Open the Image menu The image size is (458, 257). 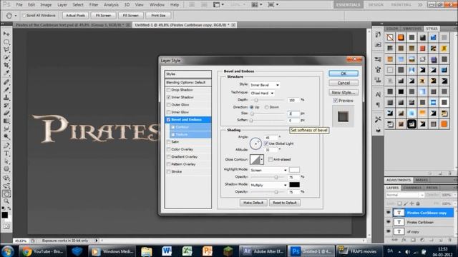coord(46,5)
